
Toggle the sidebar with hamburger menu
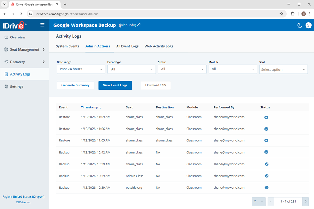[x=42, y=25]
